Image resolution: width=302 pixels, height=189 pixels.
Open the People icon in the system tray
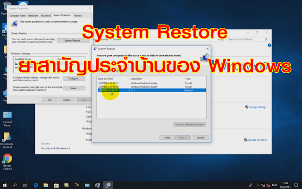pos(251,185)
